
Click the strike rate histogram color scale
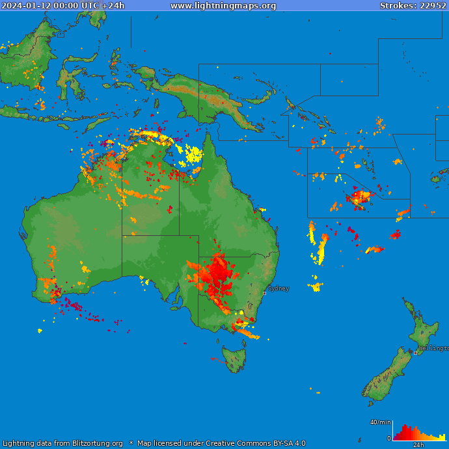[x=420, y=433]
